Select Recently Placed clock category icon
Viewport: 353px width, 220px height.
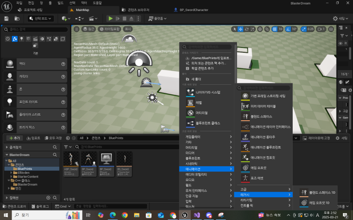pos(8,39)
